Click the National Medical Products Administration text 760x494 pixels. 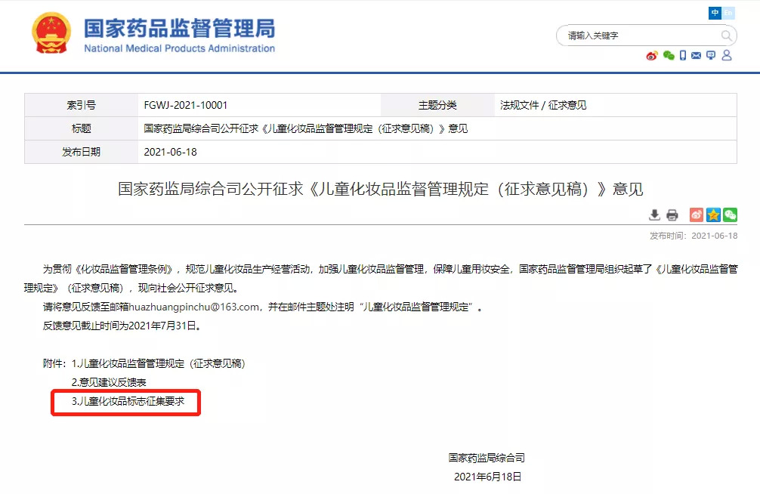[x=179, y=48]
